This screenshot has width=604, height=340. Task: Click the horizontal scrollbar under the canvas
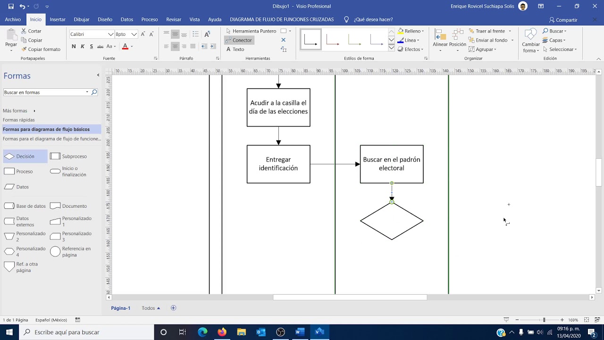pyautogui.click(x=350, y=297)
